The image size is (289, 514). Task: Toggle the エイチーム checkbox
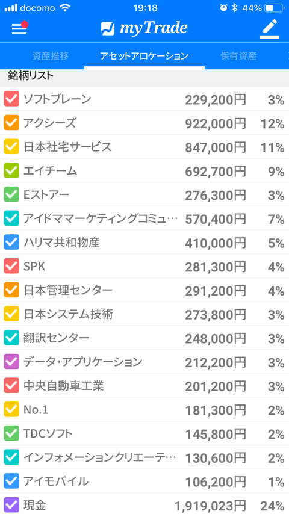tap(11, 171)
